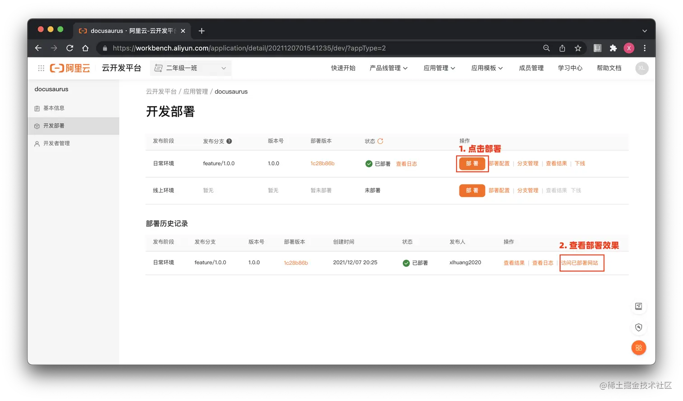Open deploy version 1c28b86b in 日常环境 row
Viewport: 683px width, 401px height.
(323, 163)
